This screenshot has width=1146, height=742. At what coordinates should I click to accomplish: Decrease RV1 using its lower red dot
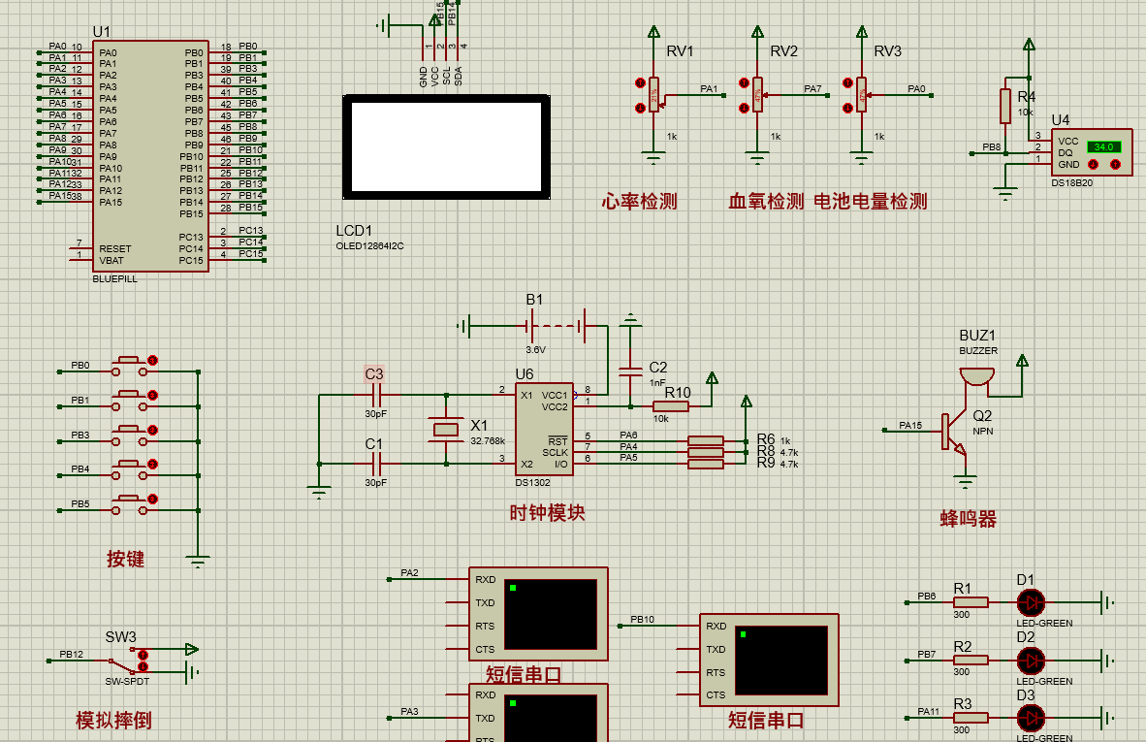coord(640,108)
